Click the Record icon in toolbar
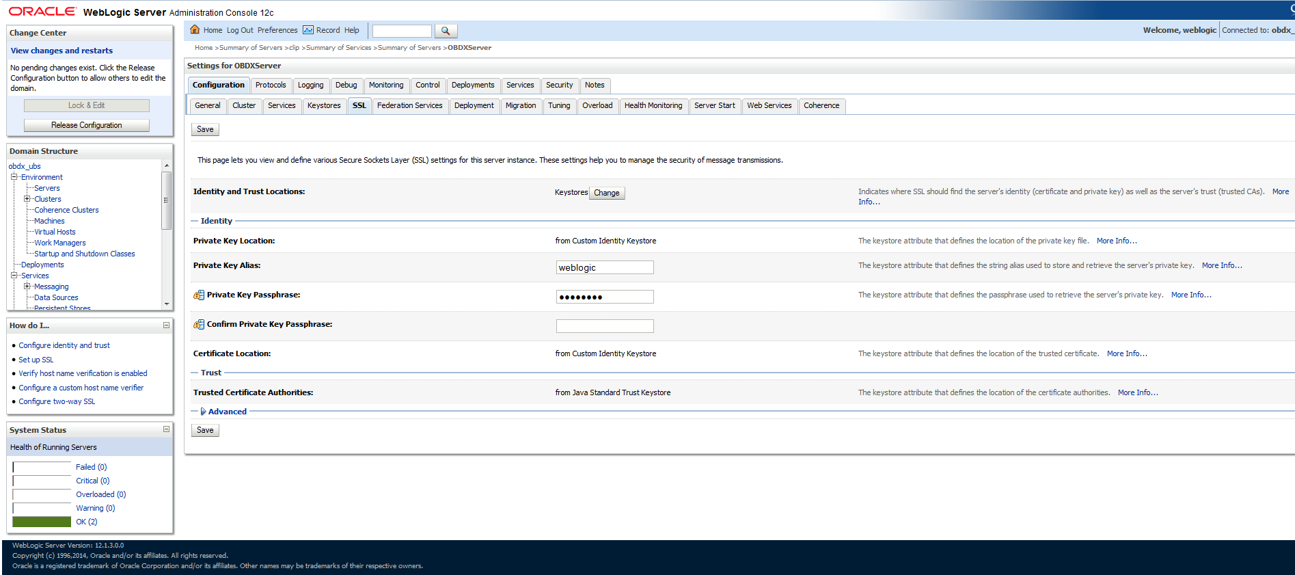The height and width of the screenshot is (575, 1295). click(x=308, y=30)
